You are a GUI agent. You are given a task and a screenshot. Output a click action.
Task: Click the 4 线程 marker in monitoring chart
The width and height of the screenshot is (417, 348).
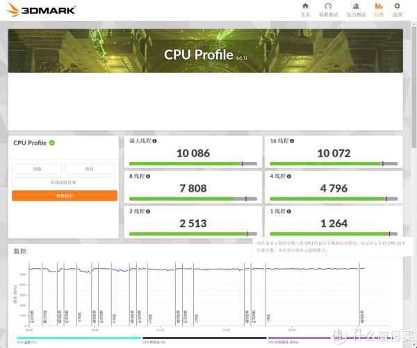pos(150,317)
